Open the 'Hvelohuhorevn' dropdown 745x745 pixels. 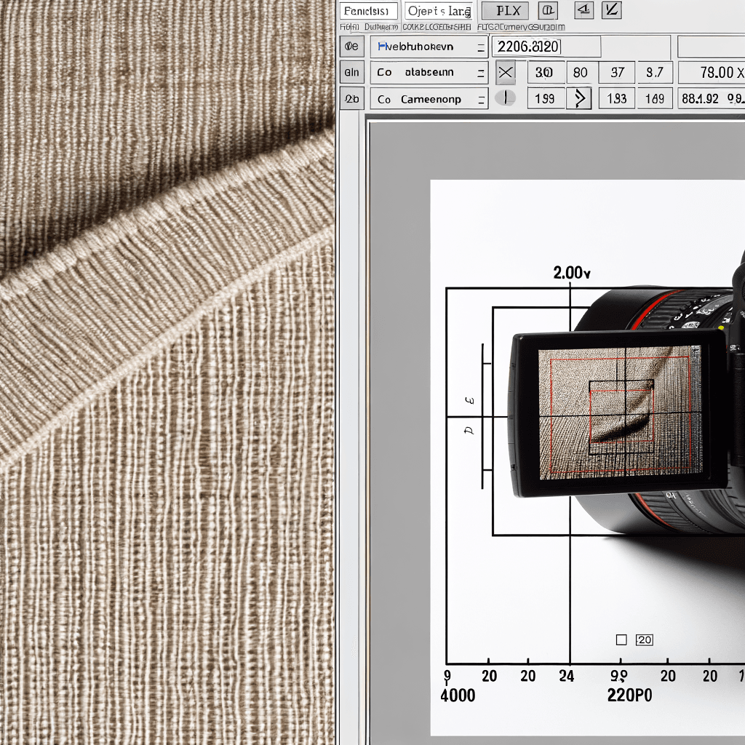tap(429, 47)
